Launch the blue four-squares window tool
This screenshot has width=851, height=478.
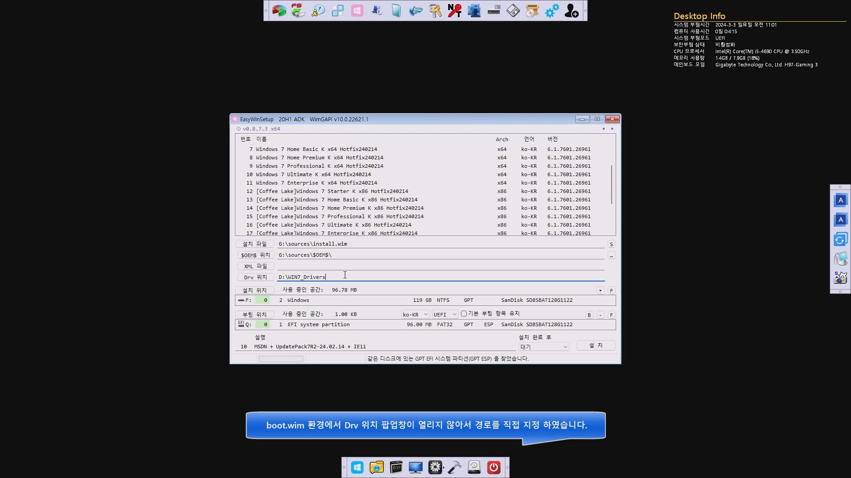click(338, 11)
